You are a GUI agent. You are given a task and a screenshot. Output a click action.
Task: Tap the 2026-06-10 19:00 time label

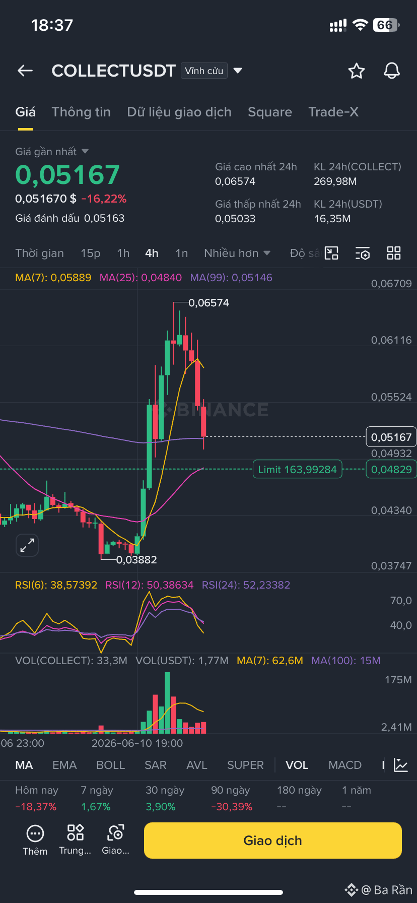[x=137, y=743]
